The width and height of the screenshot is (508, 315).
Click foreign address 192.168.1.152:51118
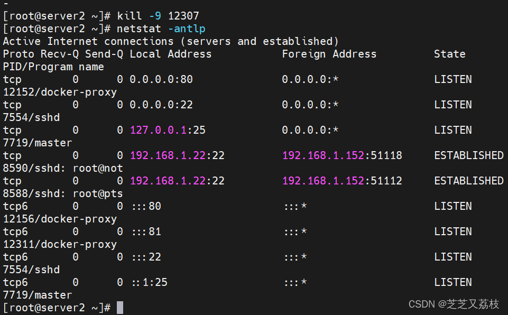point(342,155)
